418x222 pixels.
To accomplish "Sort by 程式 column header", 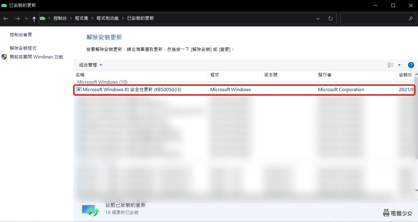I will point(235,75).
